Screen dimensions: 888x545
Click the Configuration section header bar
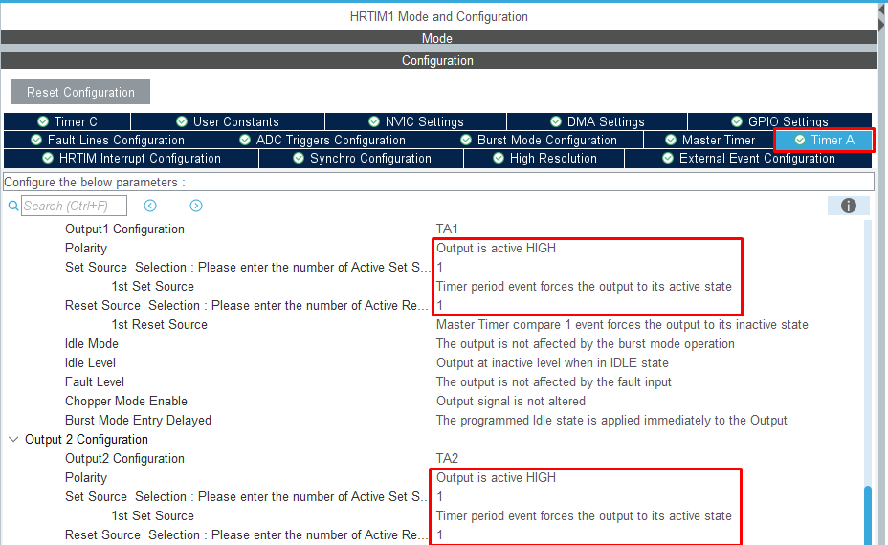439,60
